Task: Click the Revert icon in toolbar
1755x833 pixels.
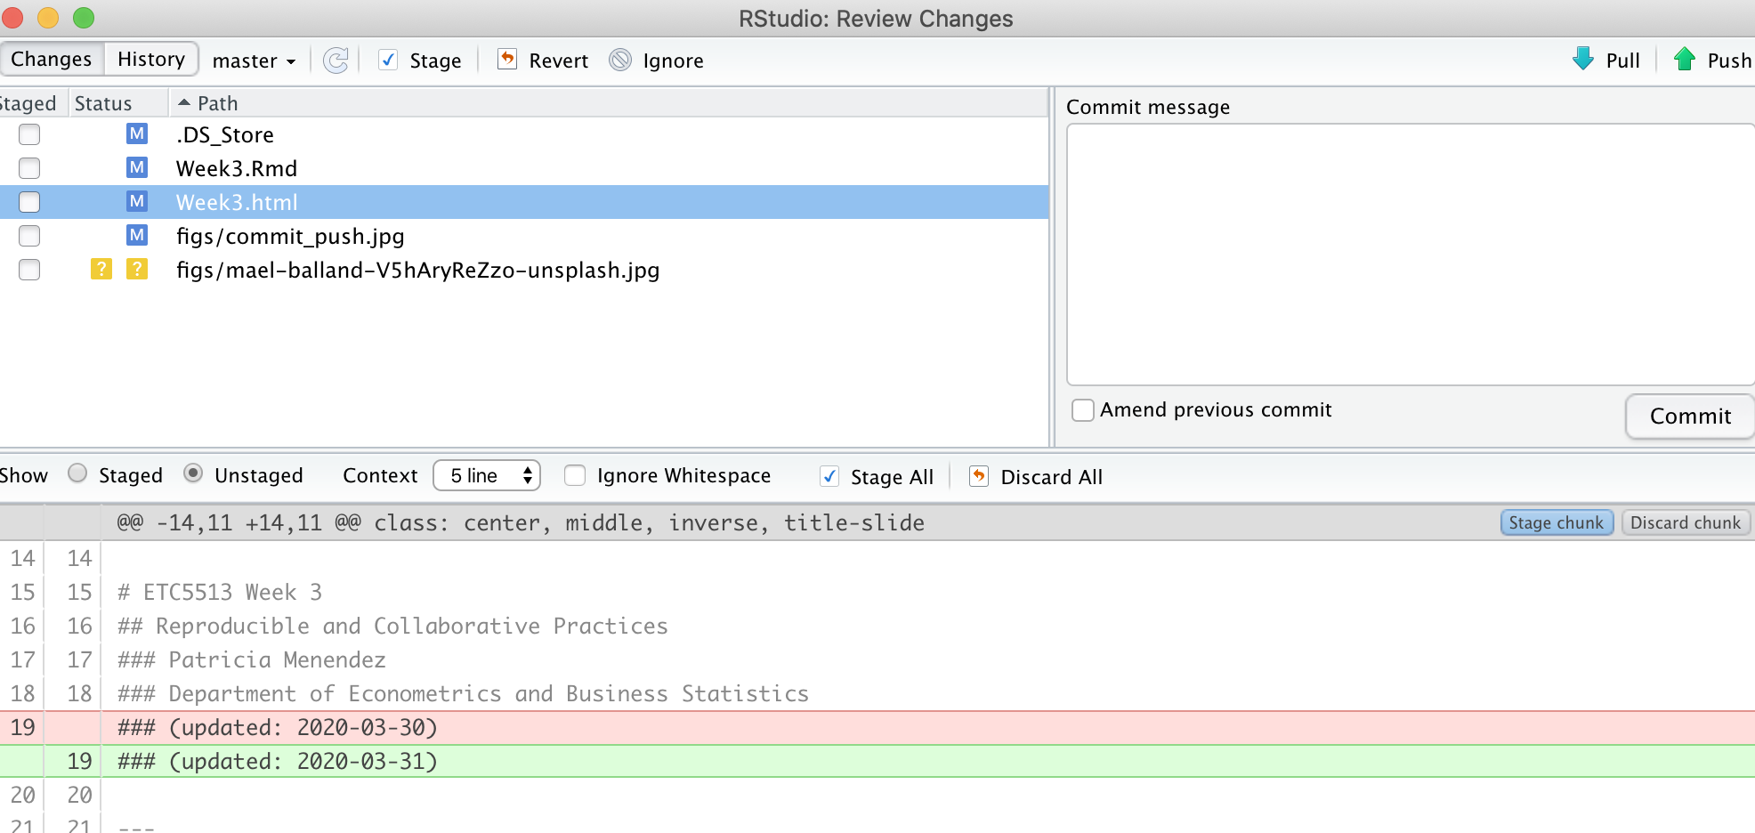Action: point(507,60)
